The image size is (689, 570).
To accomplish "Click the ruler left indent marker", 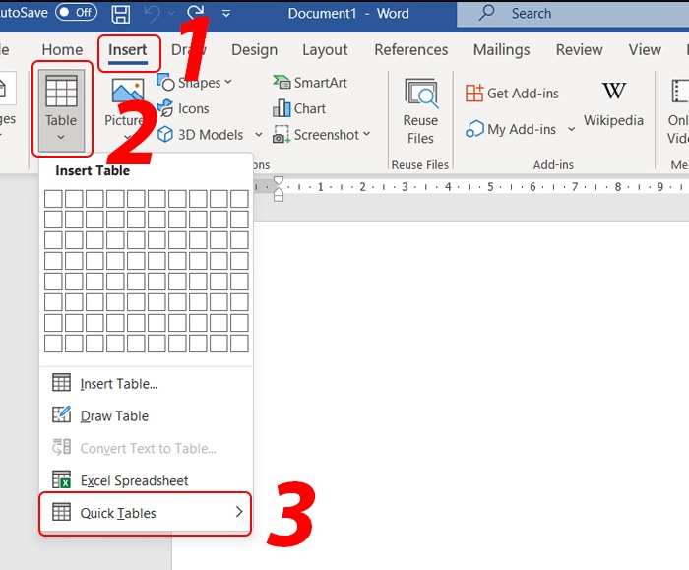I will [x=279, y=197].
